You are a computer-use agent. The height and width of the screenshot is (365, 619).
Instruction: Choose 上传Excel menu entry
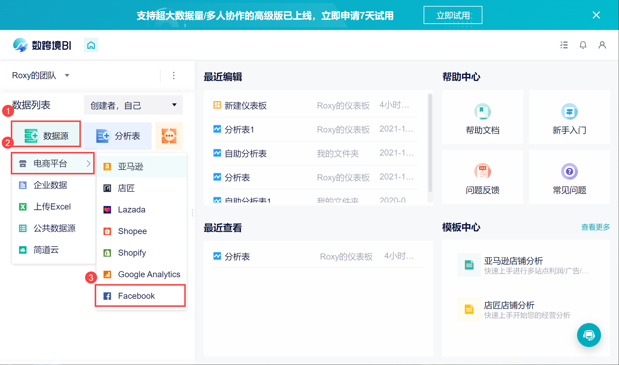[x=52, y=207]
